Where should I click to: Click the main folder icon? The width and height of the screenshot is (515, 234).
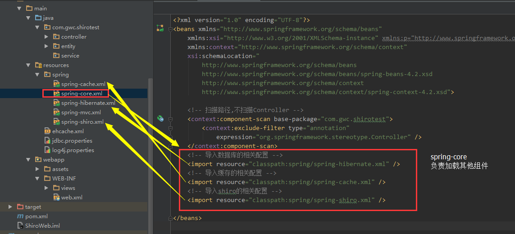(x=29, y=8)
